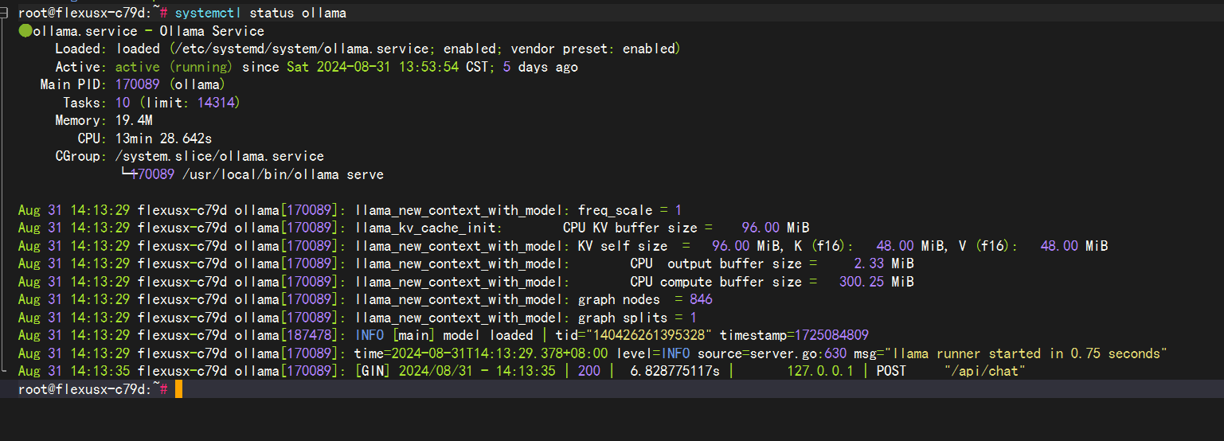Select the CPU time '13min 28.642s'
Image resolution: width=1224 pixels, height=441 pixels.
click(x=163, y=139)
